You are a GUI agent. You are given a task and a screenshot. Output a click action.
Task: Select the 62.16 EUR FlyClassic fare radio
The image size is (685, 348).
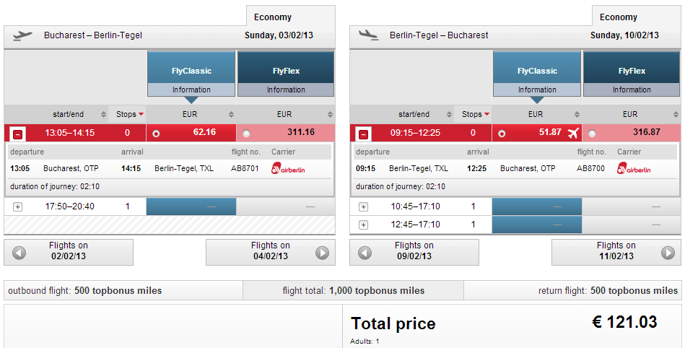click(x=156, y=134)
